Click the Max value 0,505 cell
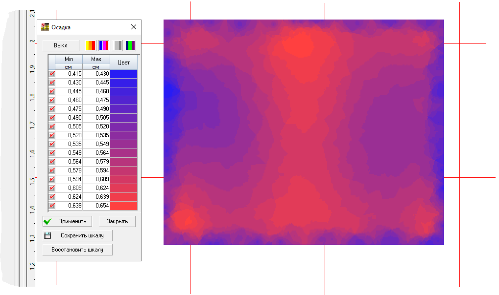The image size is (499, 295). [x=96, y=118]
